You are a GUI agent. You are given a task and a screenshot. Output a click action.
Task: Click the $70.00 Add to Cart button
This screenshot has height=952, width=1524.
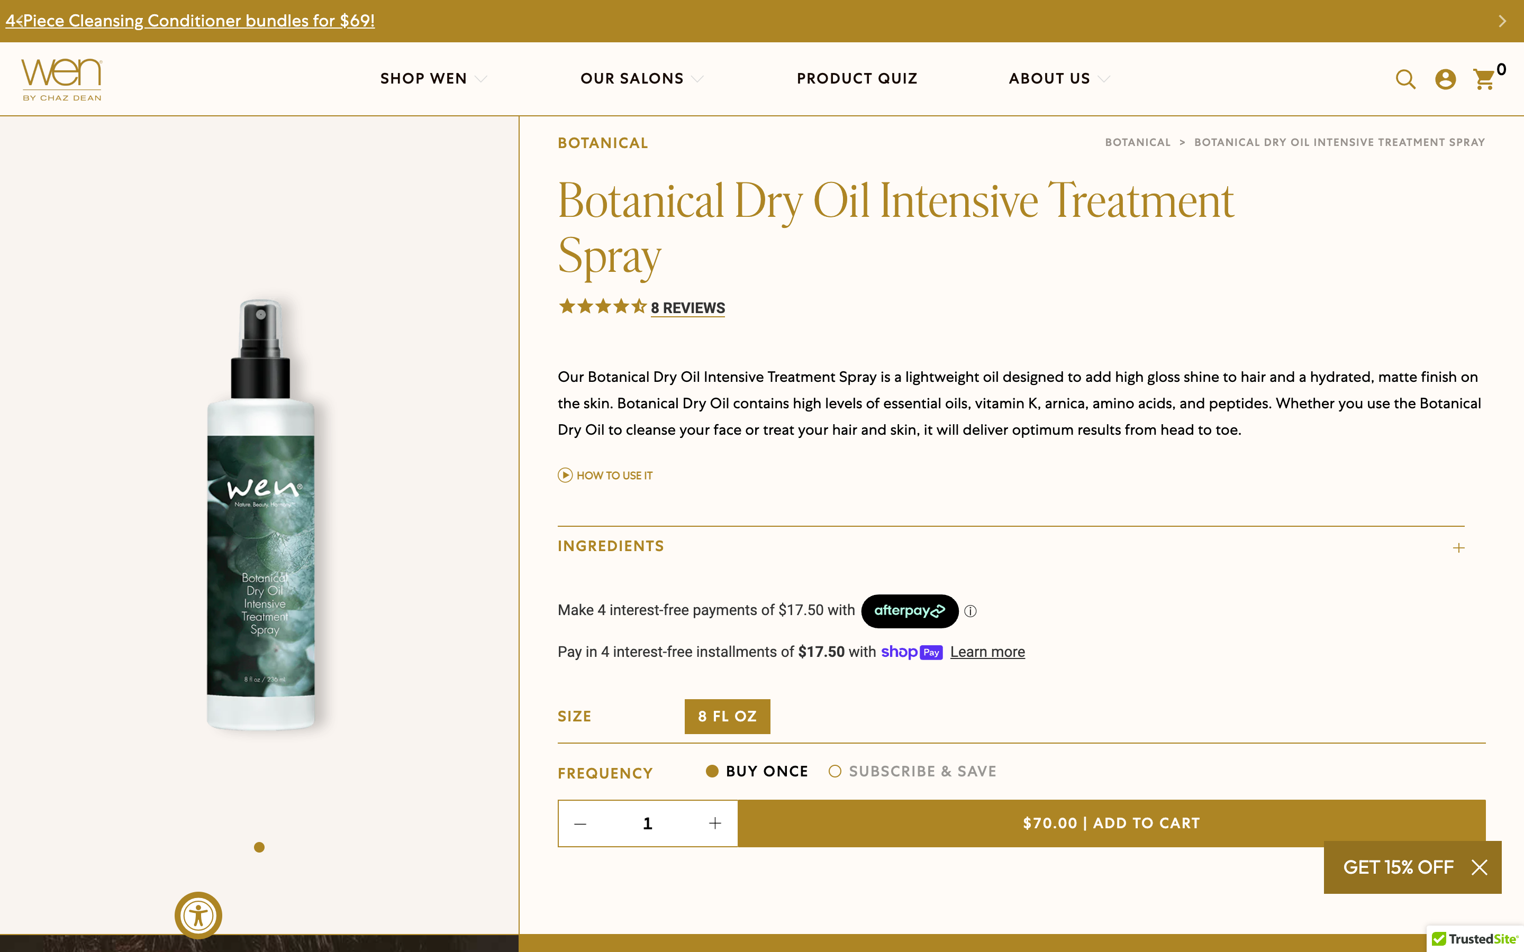click(1111, 823)
